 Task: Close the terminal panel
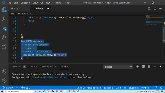coord(160,67)
